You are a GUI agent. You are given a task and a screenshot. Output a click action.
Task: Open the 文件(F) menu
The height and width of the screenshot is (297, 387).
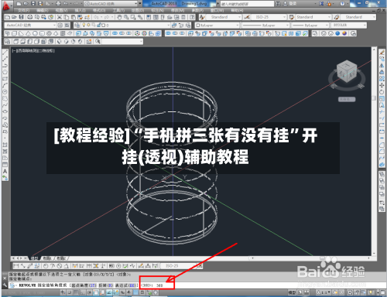pos(23,11)
